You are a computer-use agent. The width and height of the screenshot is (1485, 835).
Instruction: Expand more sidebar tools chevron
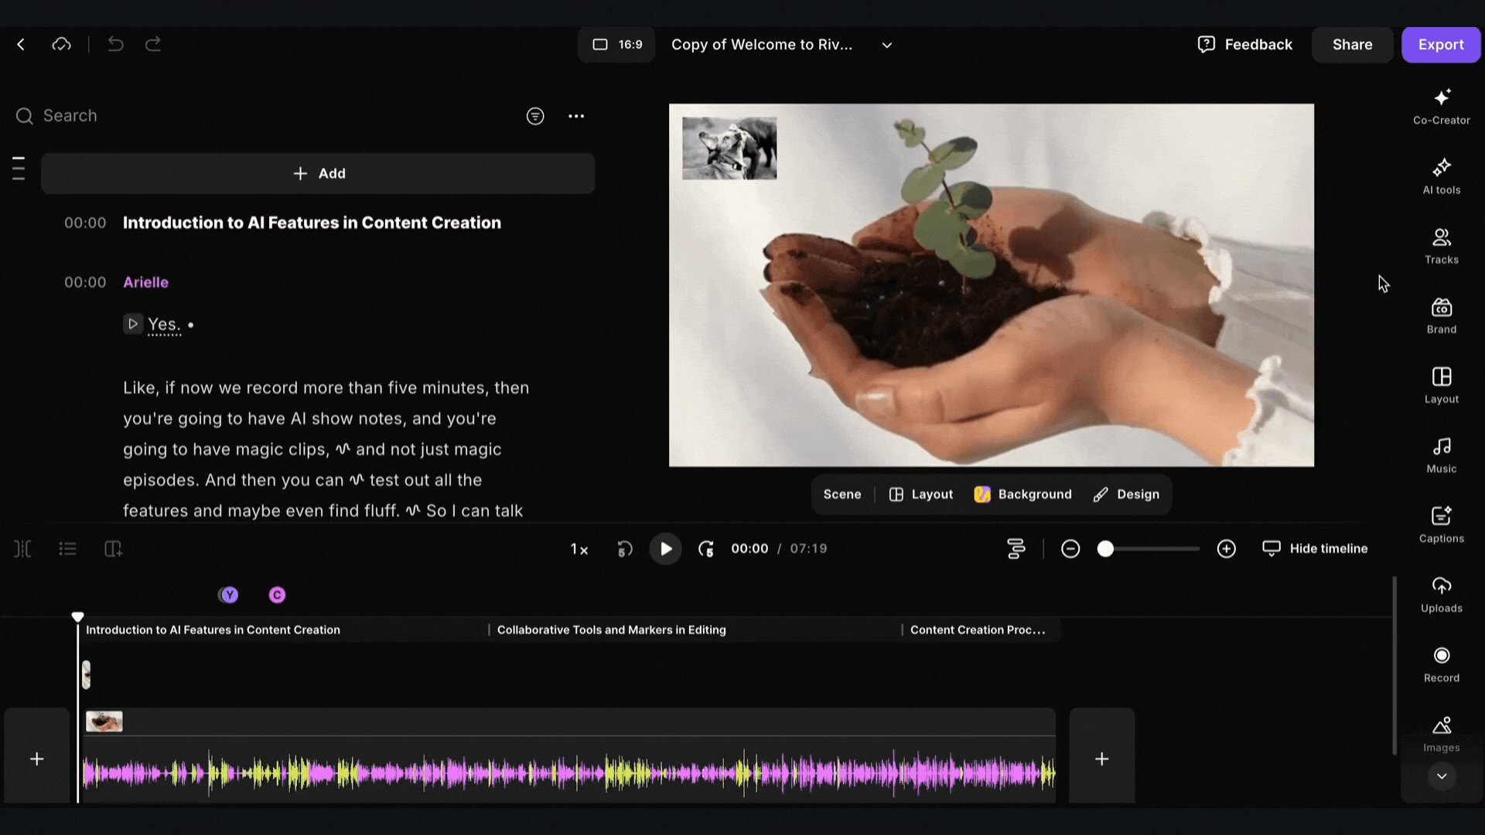pos(1441,775)
